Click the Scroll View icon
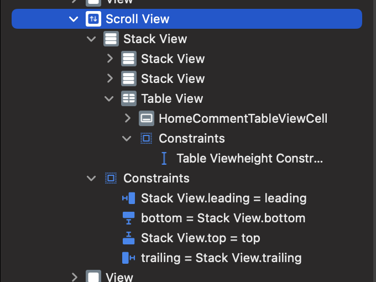 point(93,19)
